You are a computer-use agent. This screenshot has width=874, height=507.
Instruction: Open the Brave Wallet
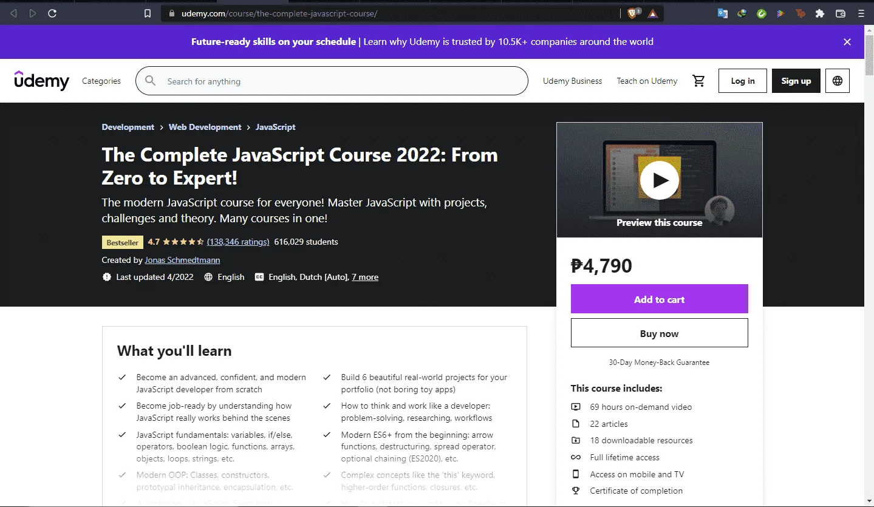841,13
